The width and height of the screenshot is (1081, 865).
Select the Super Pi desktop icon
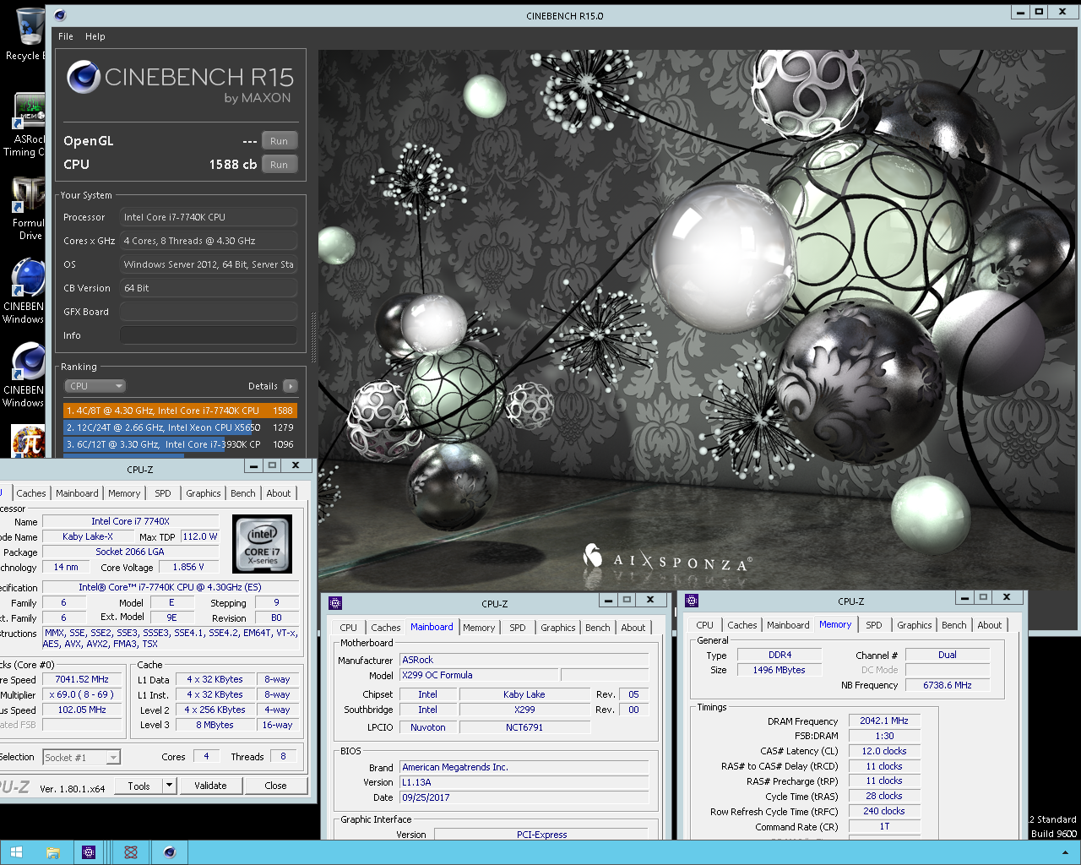coord(28,441)
